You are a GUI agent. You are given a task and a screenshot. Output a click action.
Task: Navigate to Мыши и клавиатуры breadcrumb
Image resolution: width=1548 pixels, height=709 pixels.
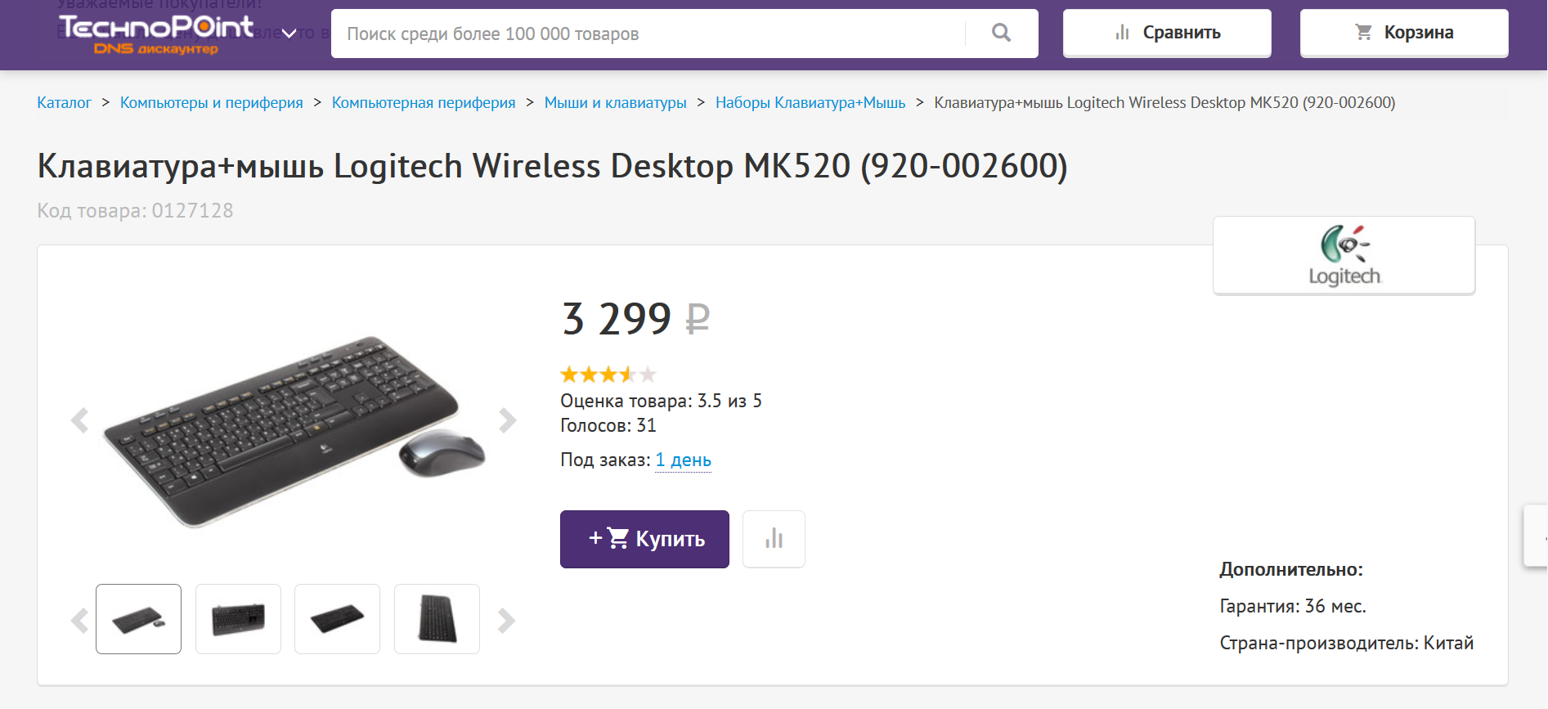pos(615,103)
